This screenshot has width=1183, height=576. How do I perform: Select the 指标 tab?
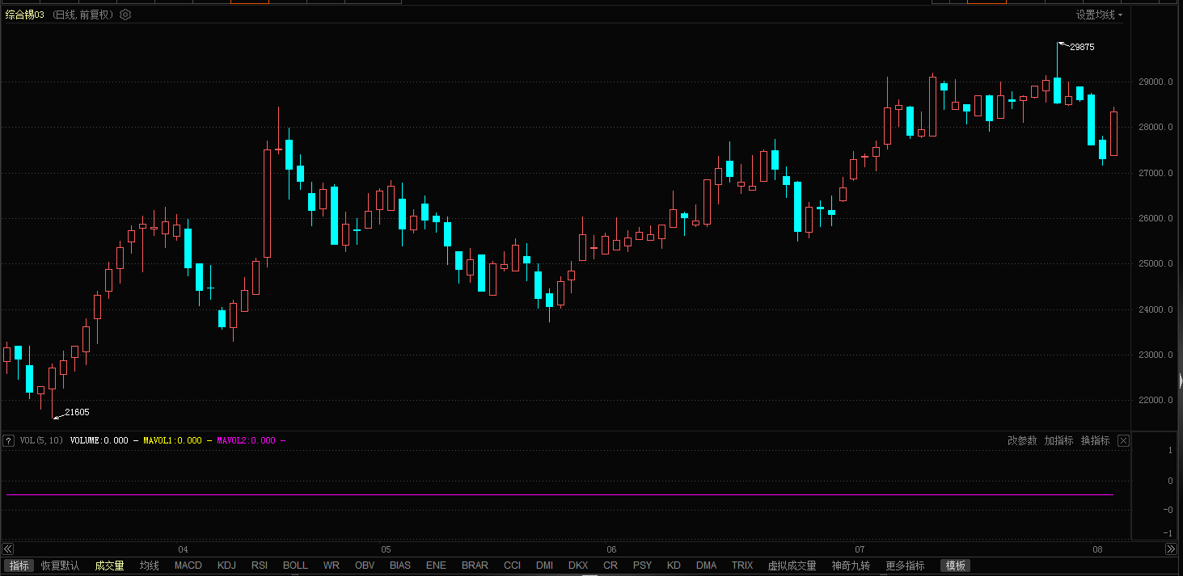click(19, 565)
